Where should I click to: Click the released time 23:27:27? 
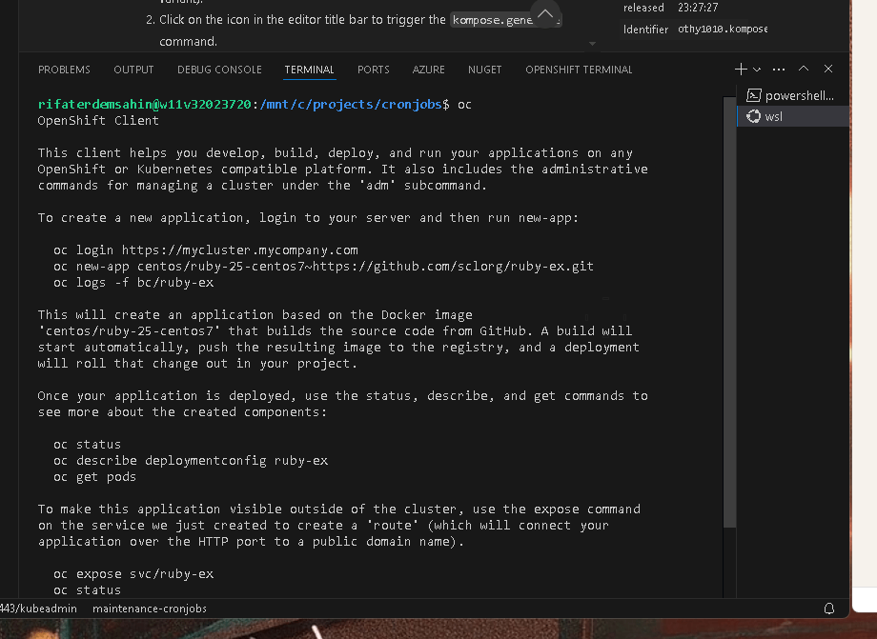click(698, 8)
